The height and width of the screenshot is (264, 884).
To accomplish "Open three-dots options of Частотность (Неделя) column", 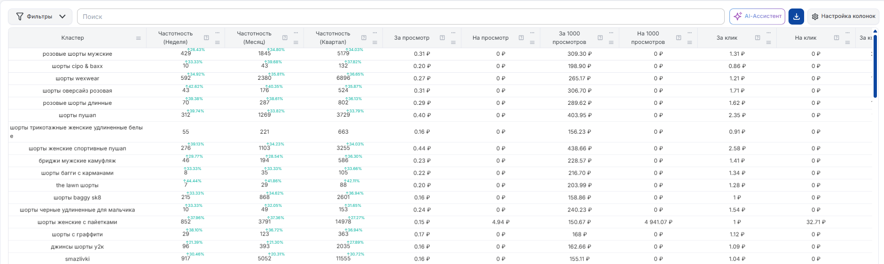I will pyautogui.click(x=217, y=33).
